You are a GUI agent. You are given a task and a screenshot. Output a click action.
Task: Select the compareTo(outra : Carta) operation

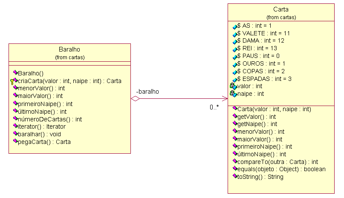pyautogui.click(x=278, y=162)
